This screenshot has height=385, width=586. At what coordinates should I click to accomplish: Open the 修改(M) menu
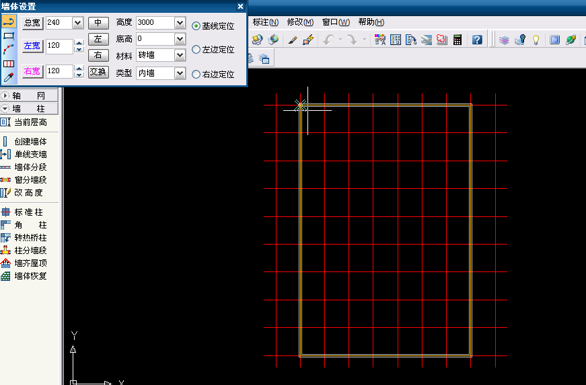(300, 22)
